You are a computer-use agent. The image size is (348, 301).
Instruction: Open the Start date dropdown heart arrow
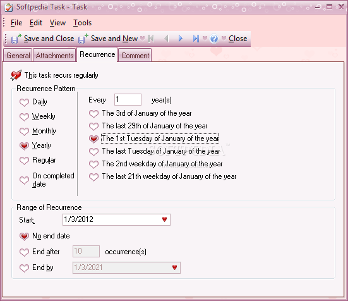(164, 219)
